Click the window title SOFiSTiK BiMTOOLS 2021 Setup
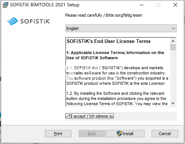Viewport: 185px width, 144px height. [x=44, y=5]
